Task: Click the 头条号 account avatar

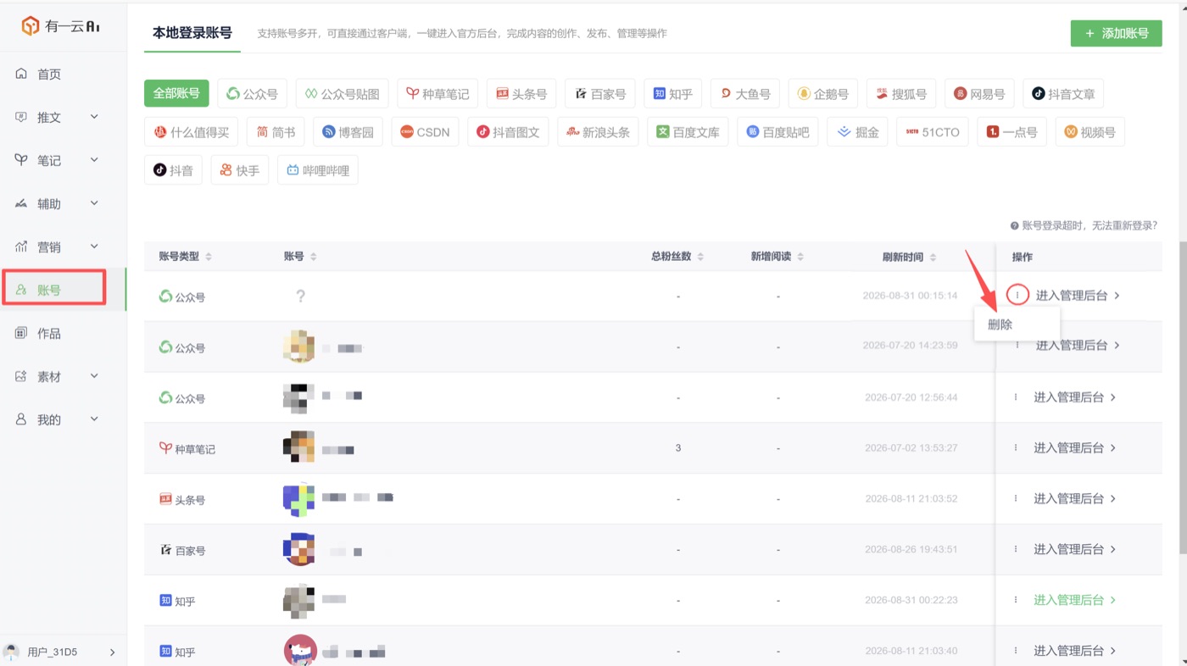Action: (299, 498)
